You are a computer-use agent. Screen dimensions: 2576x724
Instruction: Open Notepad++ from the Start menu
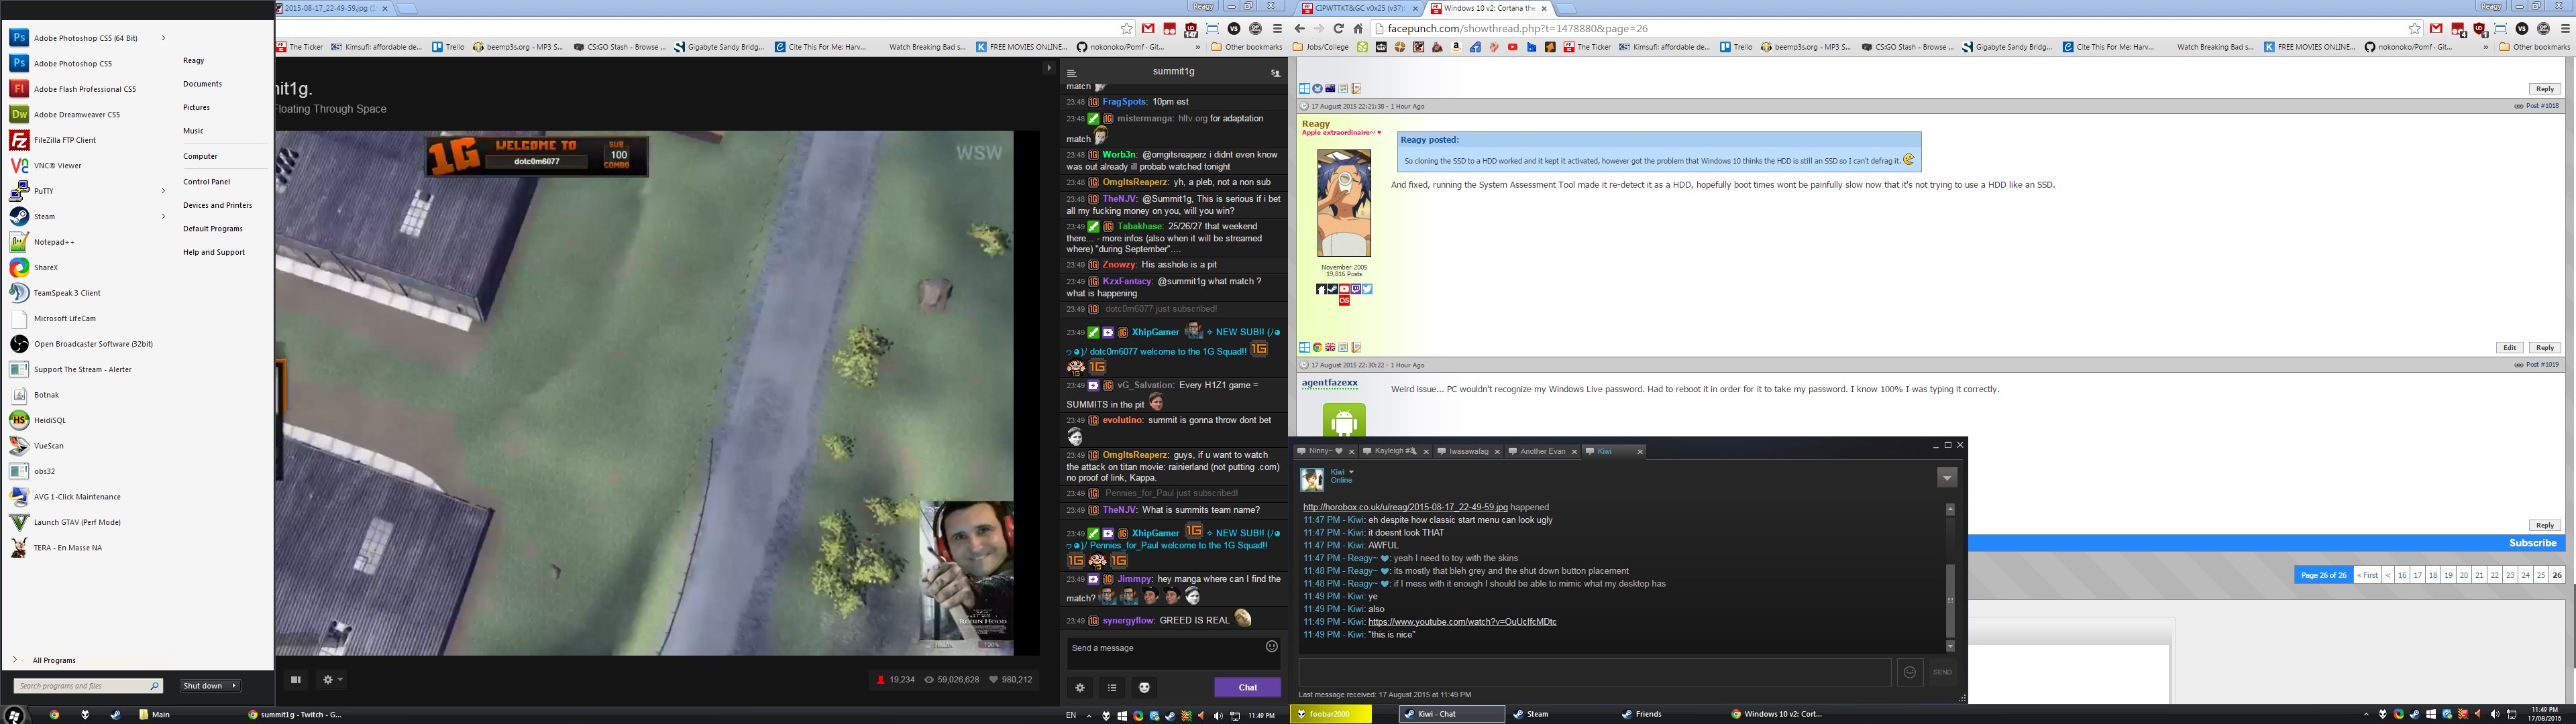pos(54,242)
